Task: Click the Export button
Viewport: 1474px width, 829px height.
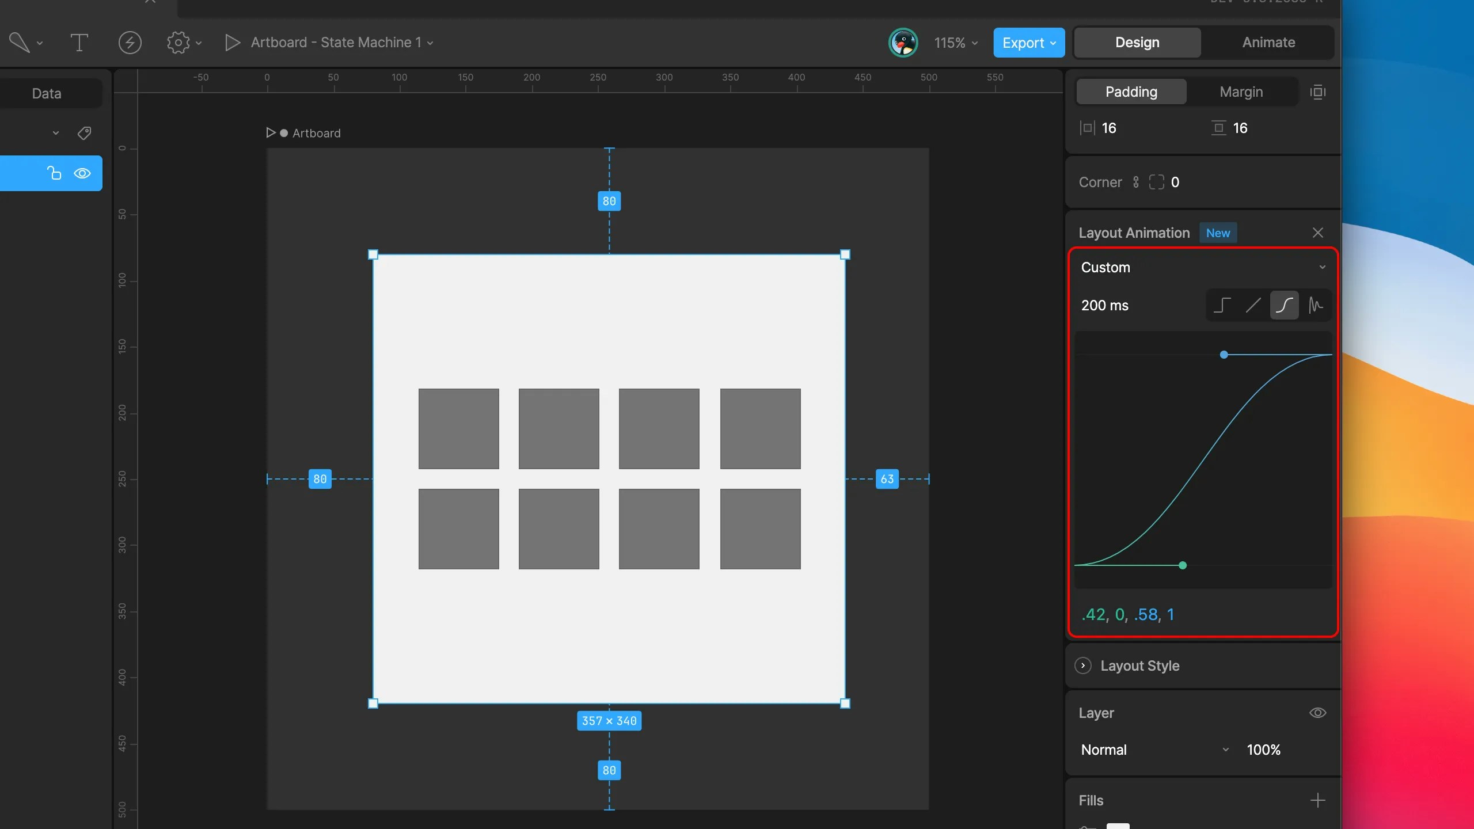Action: click(x=1028, y=43)
